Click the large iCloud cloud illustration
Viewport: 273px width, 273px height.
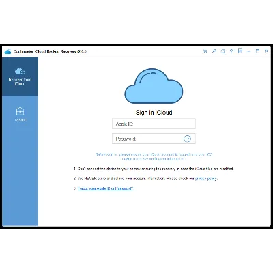(154, 86)
